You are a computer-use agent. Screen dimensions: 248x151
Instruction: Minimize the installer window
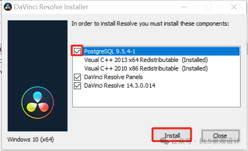tap(184, 7)
